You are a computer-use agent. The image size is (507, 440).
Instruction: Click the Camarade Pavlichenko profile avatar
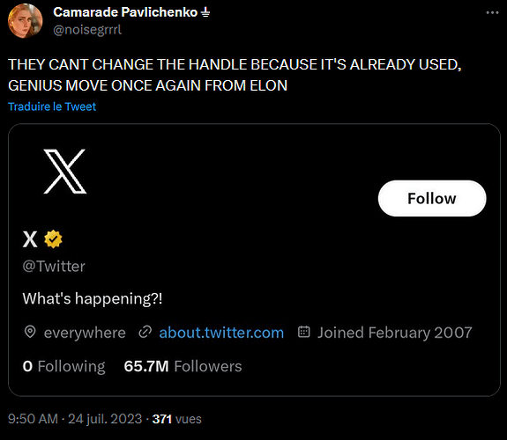point(26,21)
